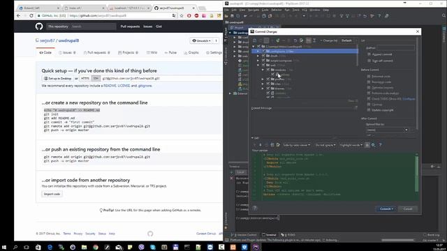Expand the themes folder under web

(263, 89)
